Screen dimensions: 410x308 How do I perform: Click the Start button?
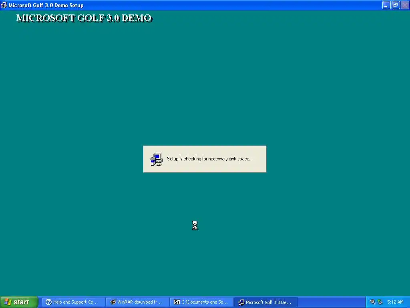pyautogui.click(x=19, y=302)
